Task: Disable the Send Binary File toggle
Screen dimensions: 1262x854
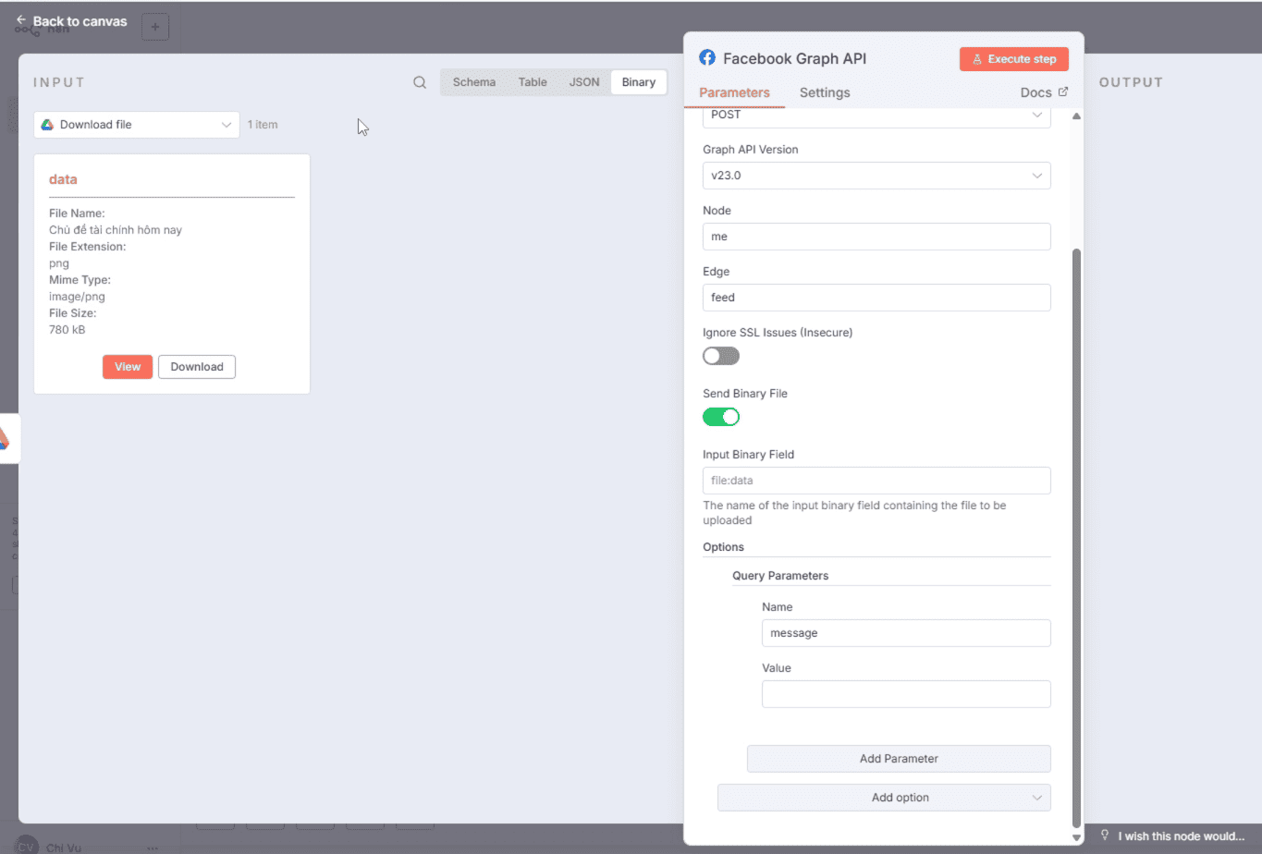Action: tap(721, 417)
